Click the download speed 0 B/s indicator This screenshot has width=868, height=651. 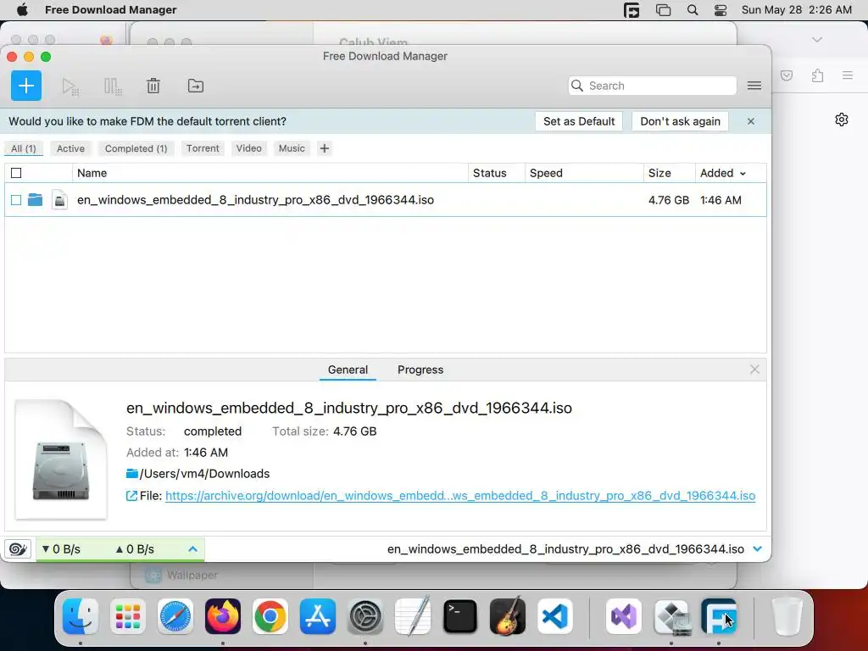coord(61,548)
